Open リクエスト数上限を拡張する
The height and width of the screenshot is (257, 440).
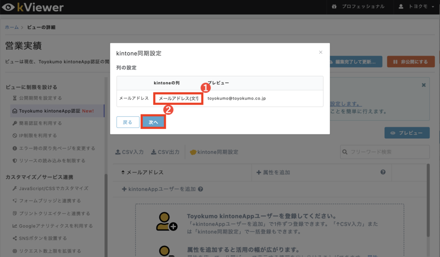click(46, 251)
